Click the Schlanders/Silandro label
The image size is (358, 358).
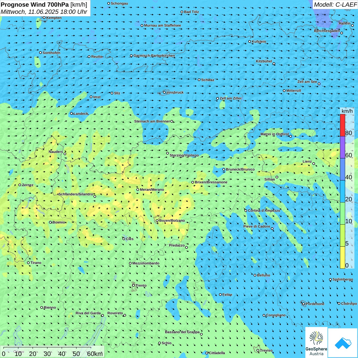coord(76,194)
